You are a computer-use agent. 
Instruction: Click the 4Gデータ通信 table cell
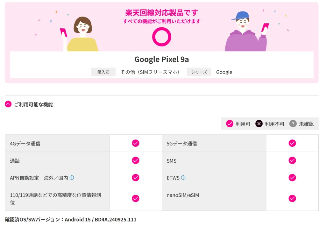click(x=57, y=143)
